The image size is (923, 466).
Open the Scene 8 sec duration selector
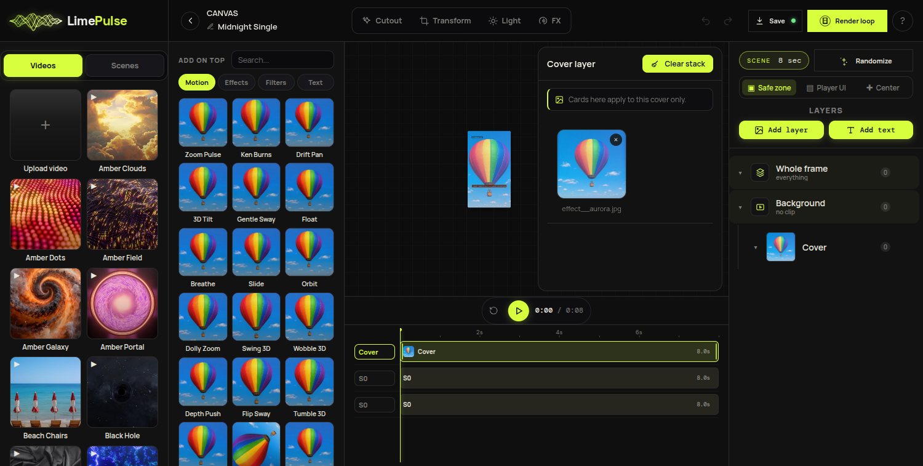click(774, 60)
